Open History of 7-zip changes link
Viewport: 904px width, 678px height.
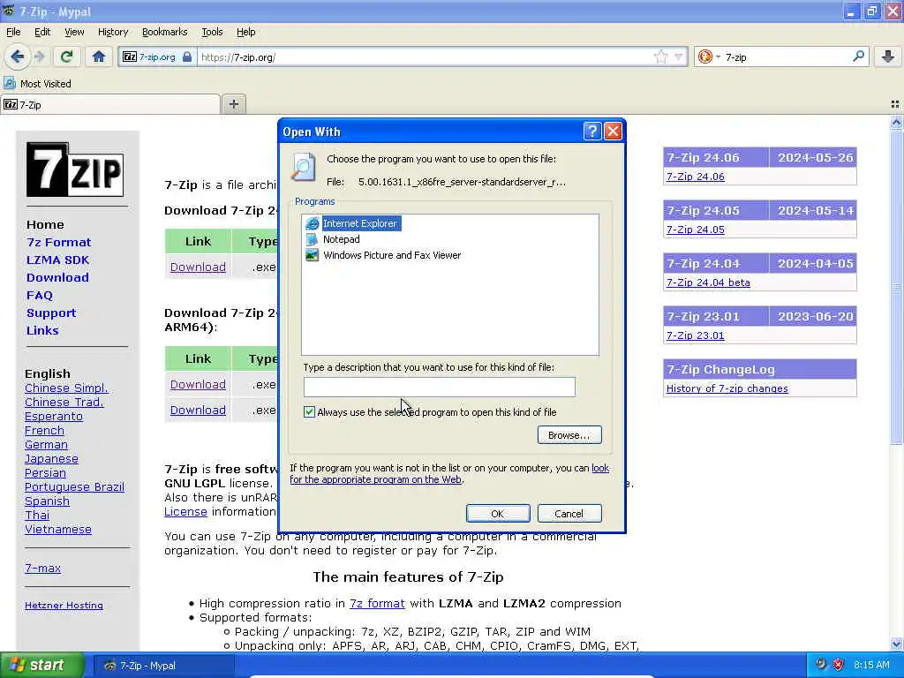pos(727,388)
